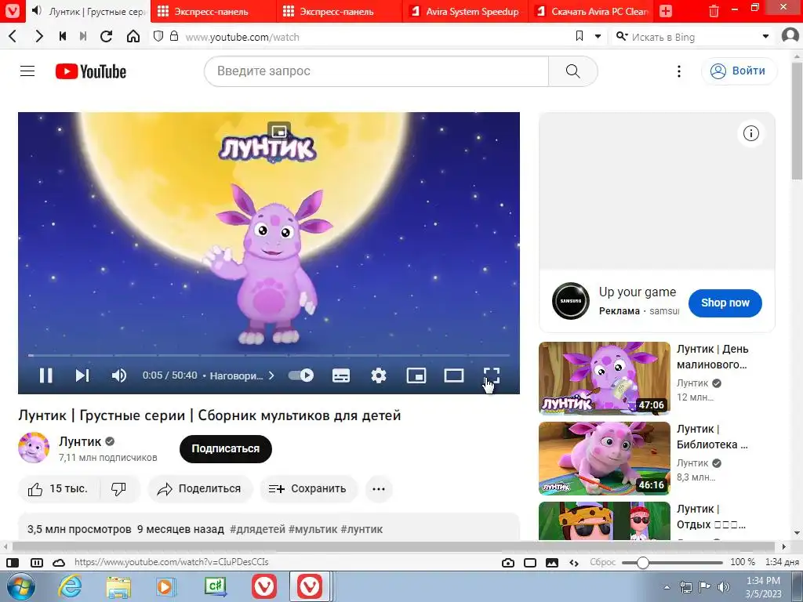Open the player settings gear
Viewport: 803px width, 602px height.
[379, 375]
